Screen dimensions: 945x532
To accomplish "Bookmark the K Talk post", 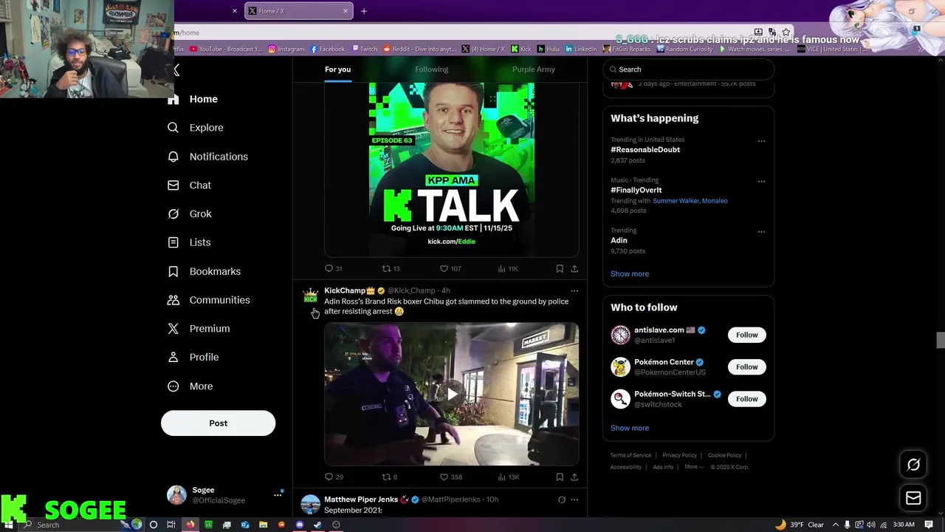I will (560, 268).
